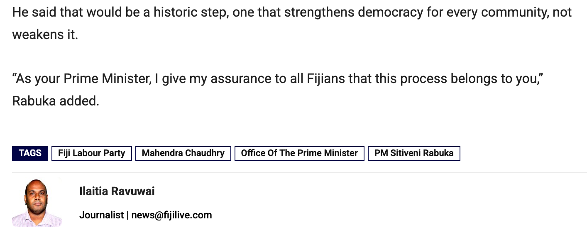587x230 pixels.
Task: Click the news@fijilive.com email address
Action: pos(172,215)
